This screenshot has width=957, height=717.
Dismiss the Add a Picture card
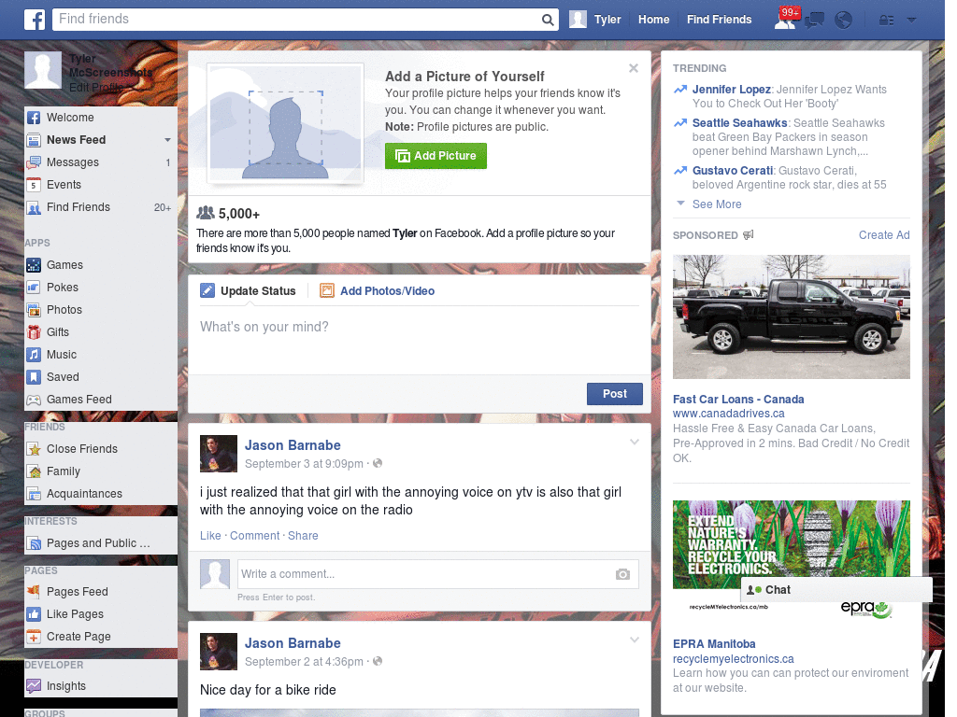pos(634,68)
